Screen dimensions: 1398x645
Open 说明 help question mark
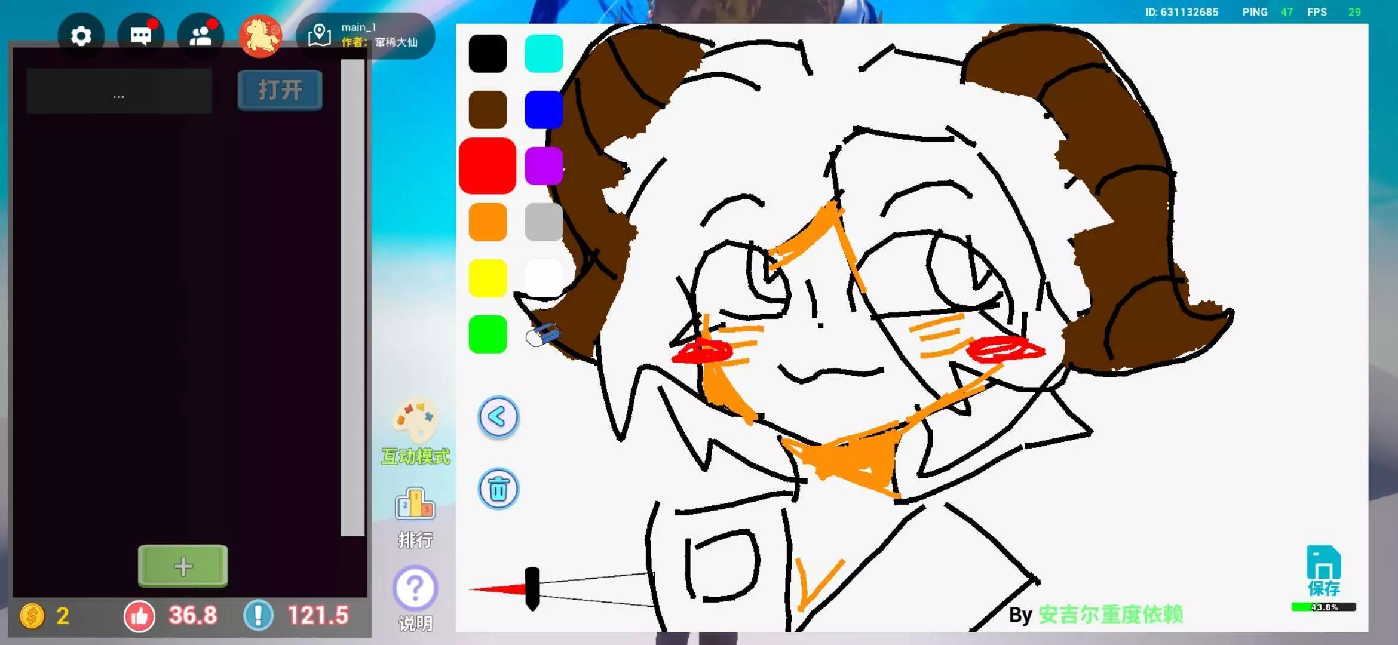pos(415,588)
